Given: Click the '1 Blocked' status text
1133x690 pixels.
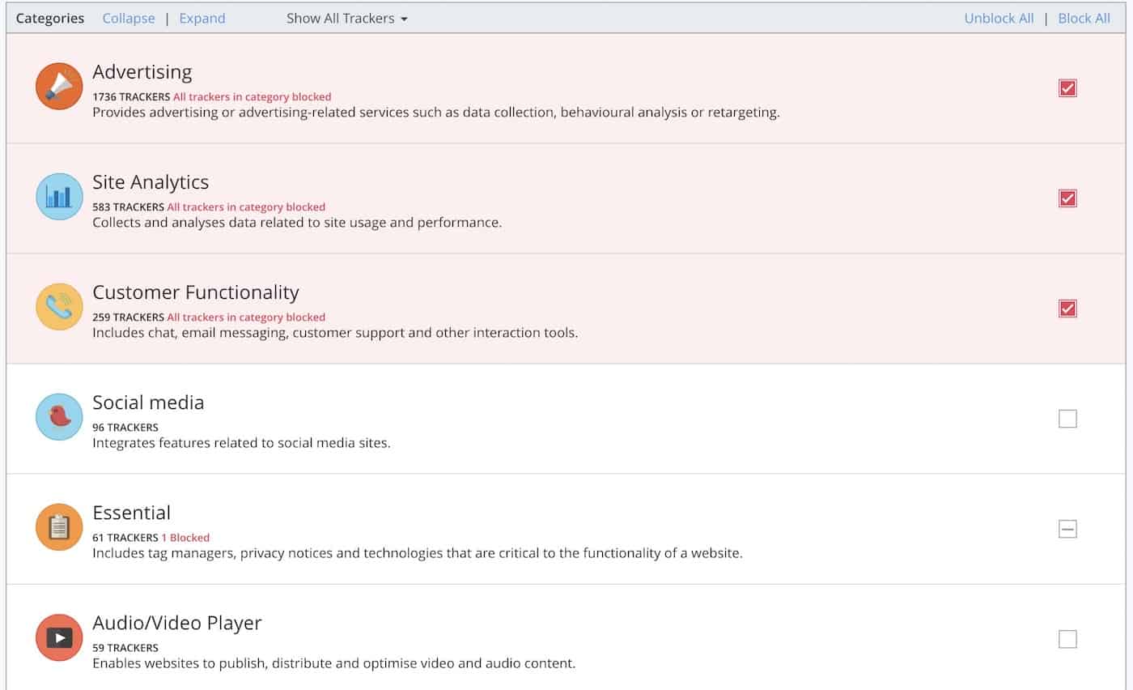Looking at the screenshot, I should pyautogui.click(x=185, y=537).
